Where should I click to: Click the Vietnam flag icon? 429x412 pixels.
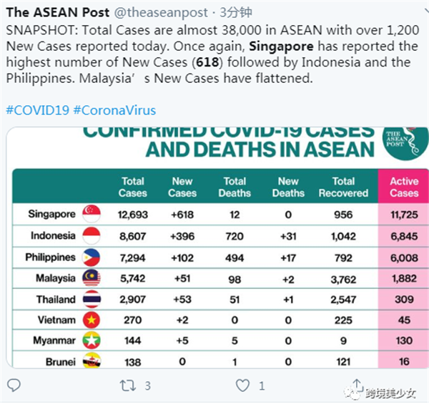(92, 320)
